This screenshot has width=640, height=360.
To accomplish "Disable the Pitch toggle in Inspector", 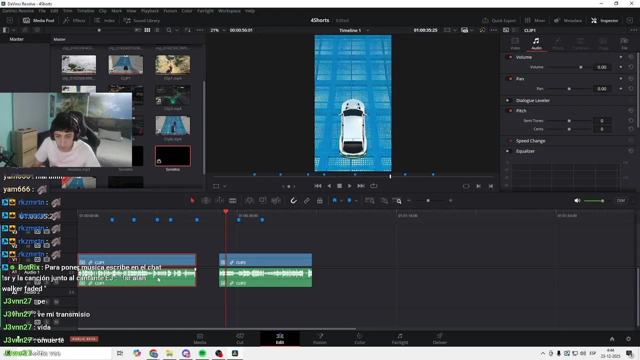I will click(510, 111).
